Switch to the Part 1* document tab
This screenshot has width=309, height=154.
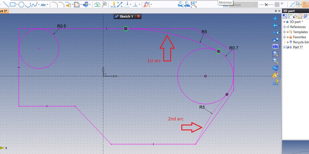pos(4,11)
